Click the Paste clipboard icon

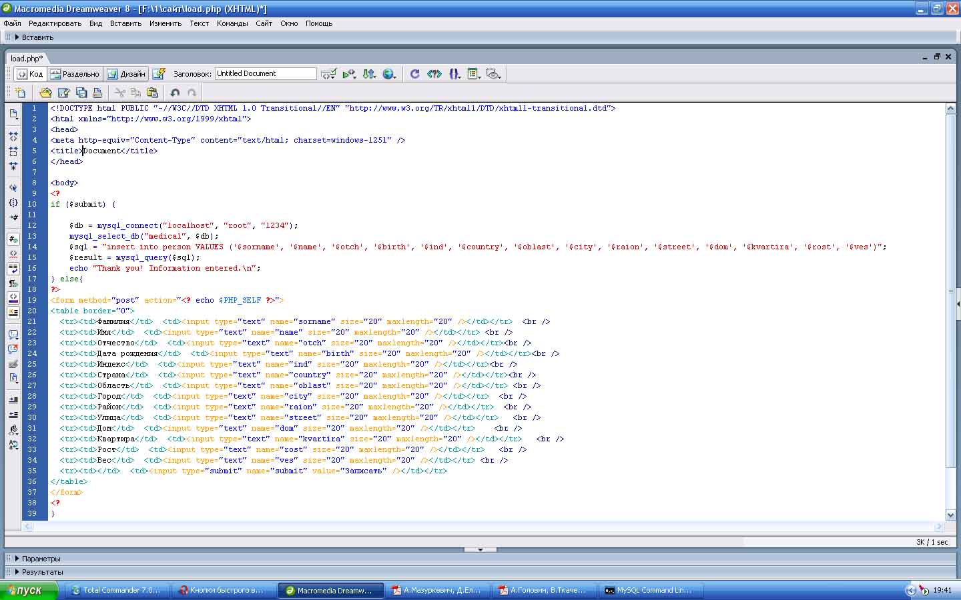coord(152,93)
